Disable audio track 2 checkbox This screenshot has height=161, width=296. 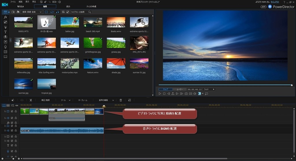pos(12,130)
